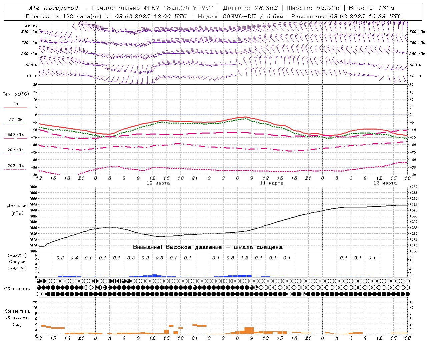Click the precipitation value 0.3
Image resolution: width=427 pixels, height=341 pixels.
click(60, 258)
